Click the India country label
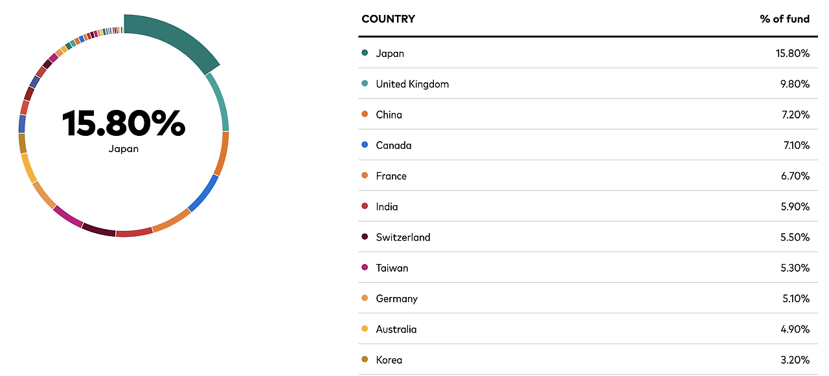 pos(387,206)
